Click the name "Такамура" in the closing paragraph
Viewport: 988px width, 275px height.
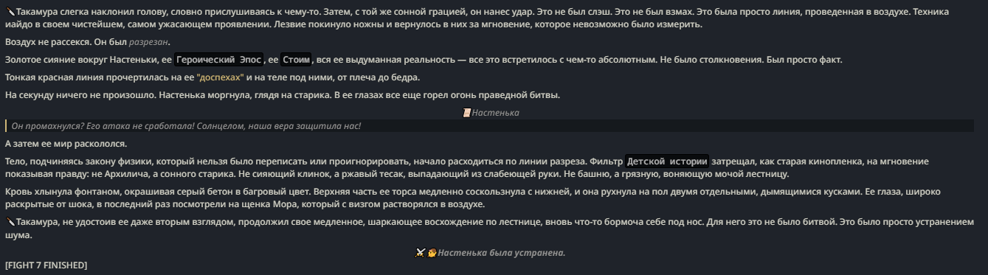pyautogui.click(x=36, y=222)
